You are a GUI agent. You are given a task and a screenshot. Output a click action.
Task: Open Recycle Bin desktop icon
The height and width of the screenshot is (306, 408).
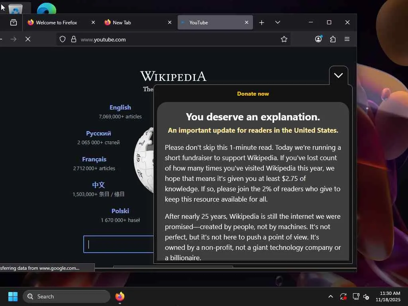coord(16,9)
